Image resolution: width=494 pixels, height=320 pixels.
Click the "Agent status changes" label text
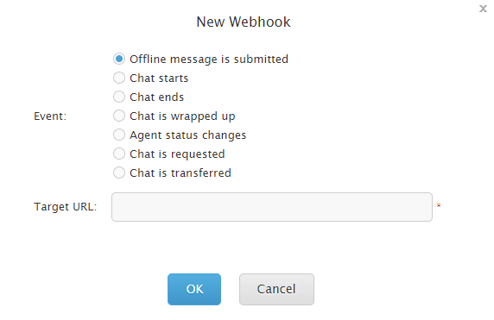click(187, 135)
